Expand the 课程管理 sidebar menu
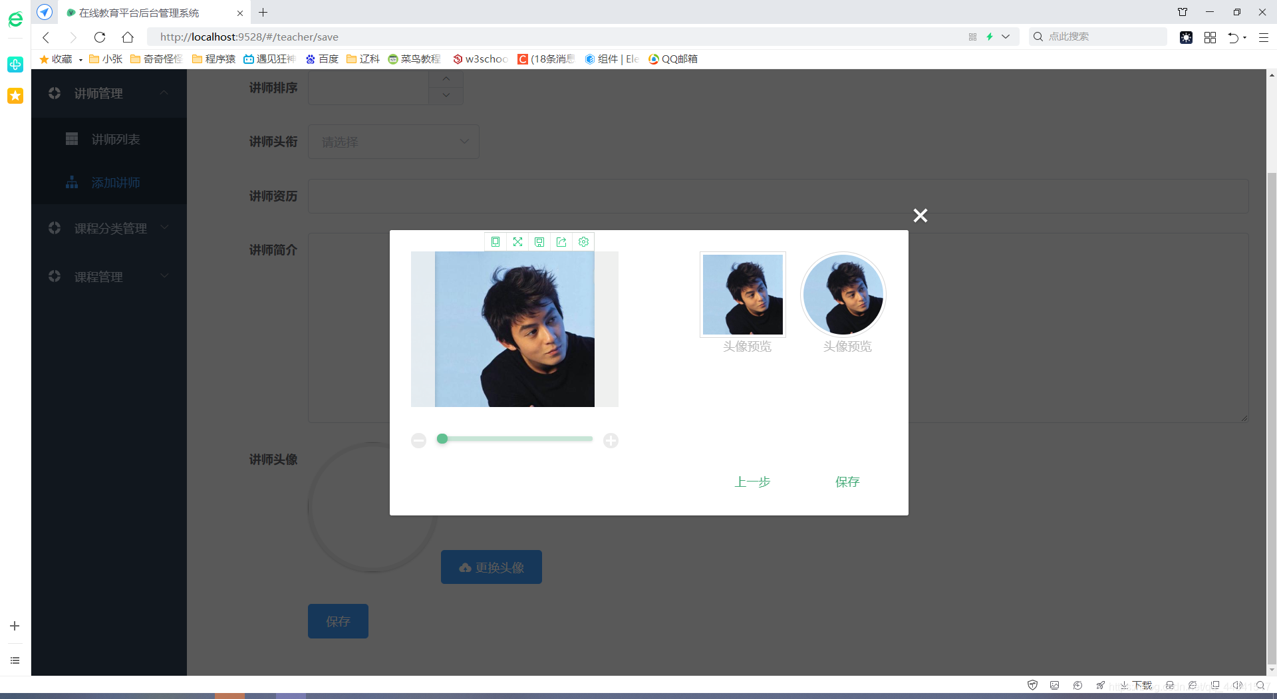The width and height of the screenshot is (1277, 699). coord(109,277)
